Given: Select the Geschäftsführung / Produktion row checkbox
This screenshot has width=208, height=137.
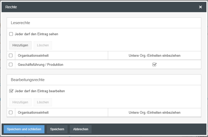Looking at the screenshot, I should (11, 64).
